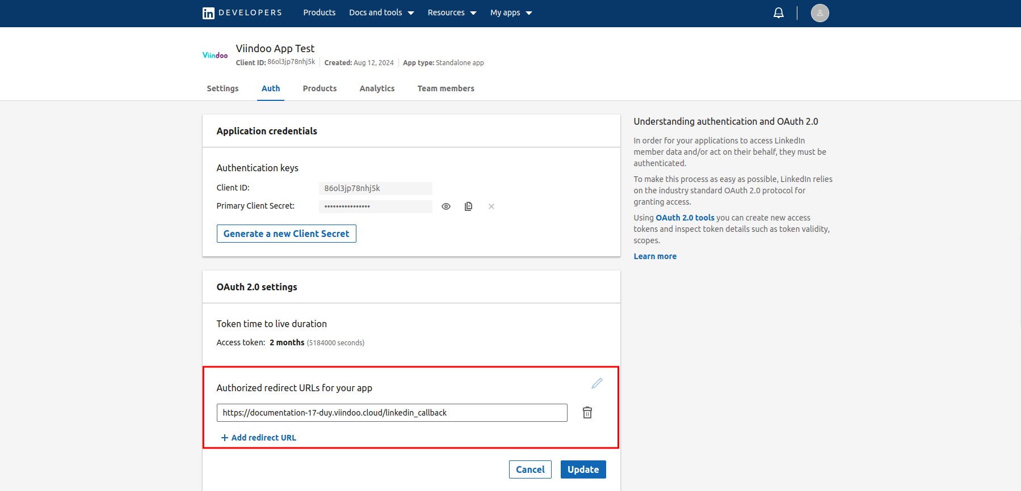Click Generate a new Client Secret
1021x491 pixels.
coord(286,234)
